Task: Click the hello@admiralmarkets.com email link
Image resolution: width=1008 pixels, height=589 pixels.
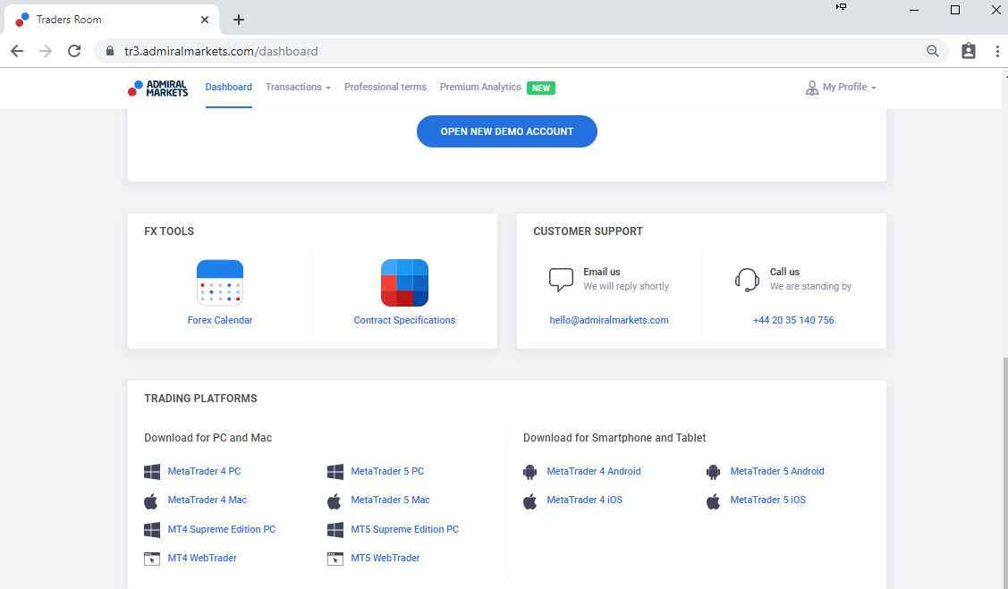Action: tap(609, 321)
